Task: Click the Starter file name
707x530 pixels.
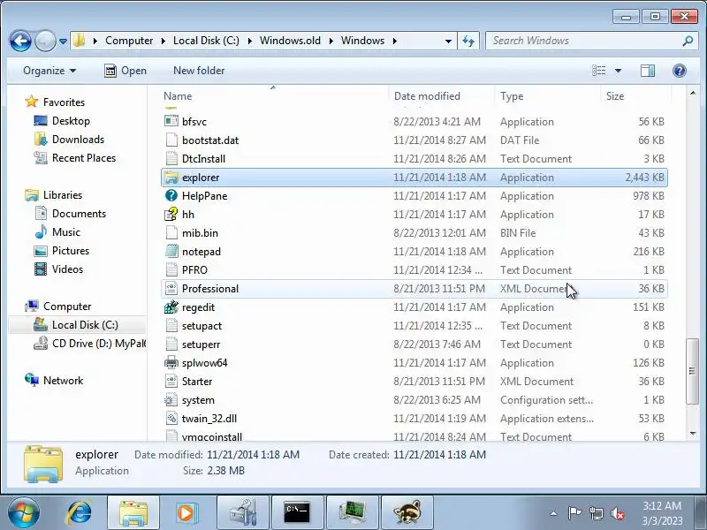Action: [197, 382]
